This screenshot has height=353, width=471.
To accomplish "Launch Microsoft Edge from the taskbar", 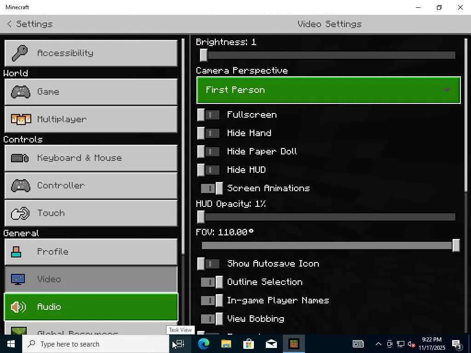I will [x=204, y=344].
